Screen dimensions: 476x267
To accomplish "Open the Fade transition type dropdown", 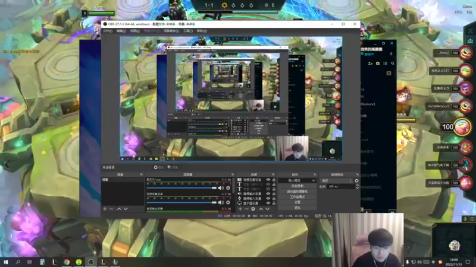I will pos(337,181).
